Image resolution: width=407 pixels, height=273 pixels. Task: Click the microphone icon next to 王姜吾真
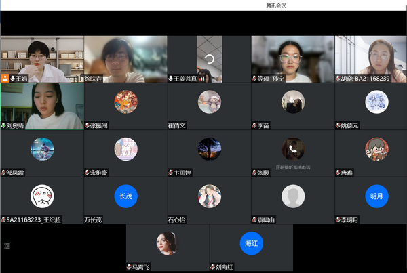pos(171,79)
